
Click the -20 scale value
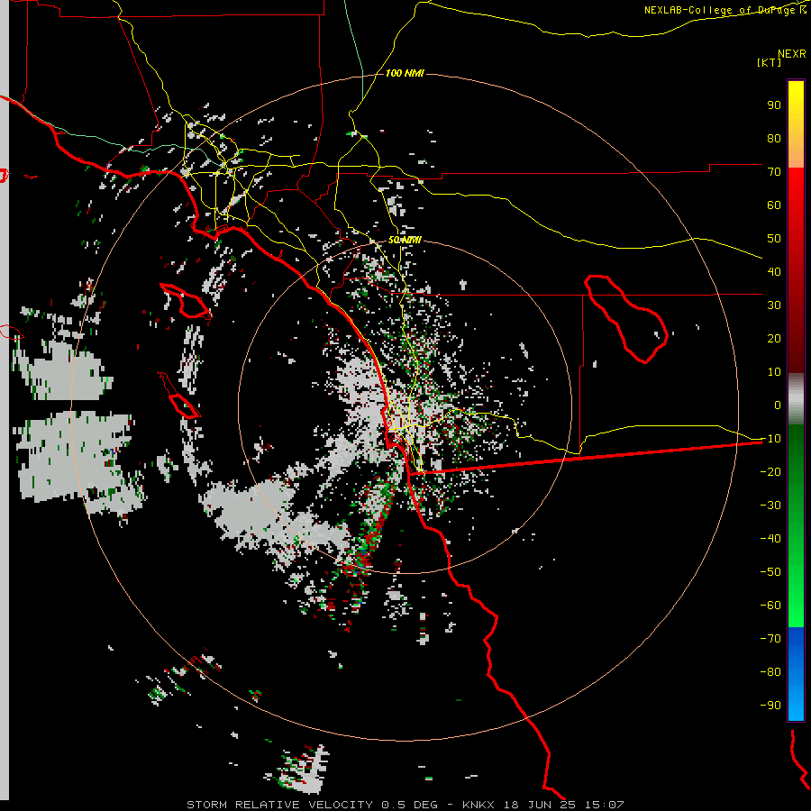770,471
